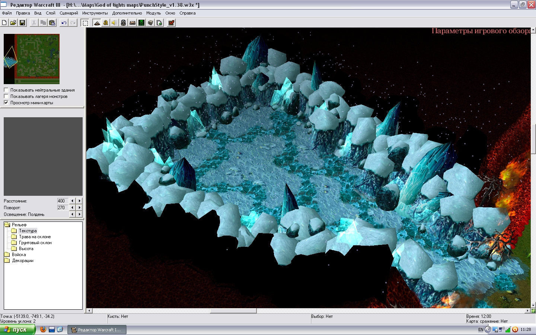Open the Object Editor helmet icon
The width and height of the screenshot is (536, 335).
[x=124, y=23]
